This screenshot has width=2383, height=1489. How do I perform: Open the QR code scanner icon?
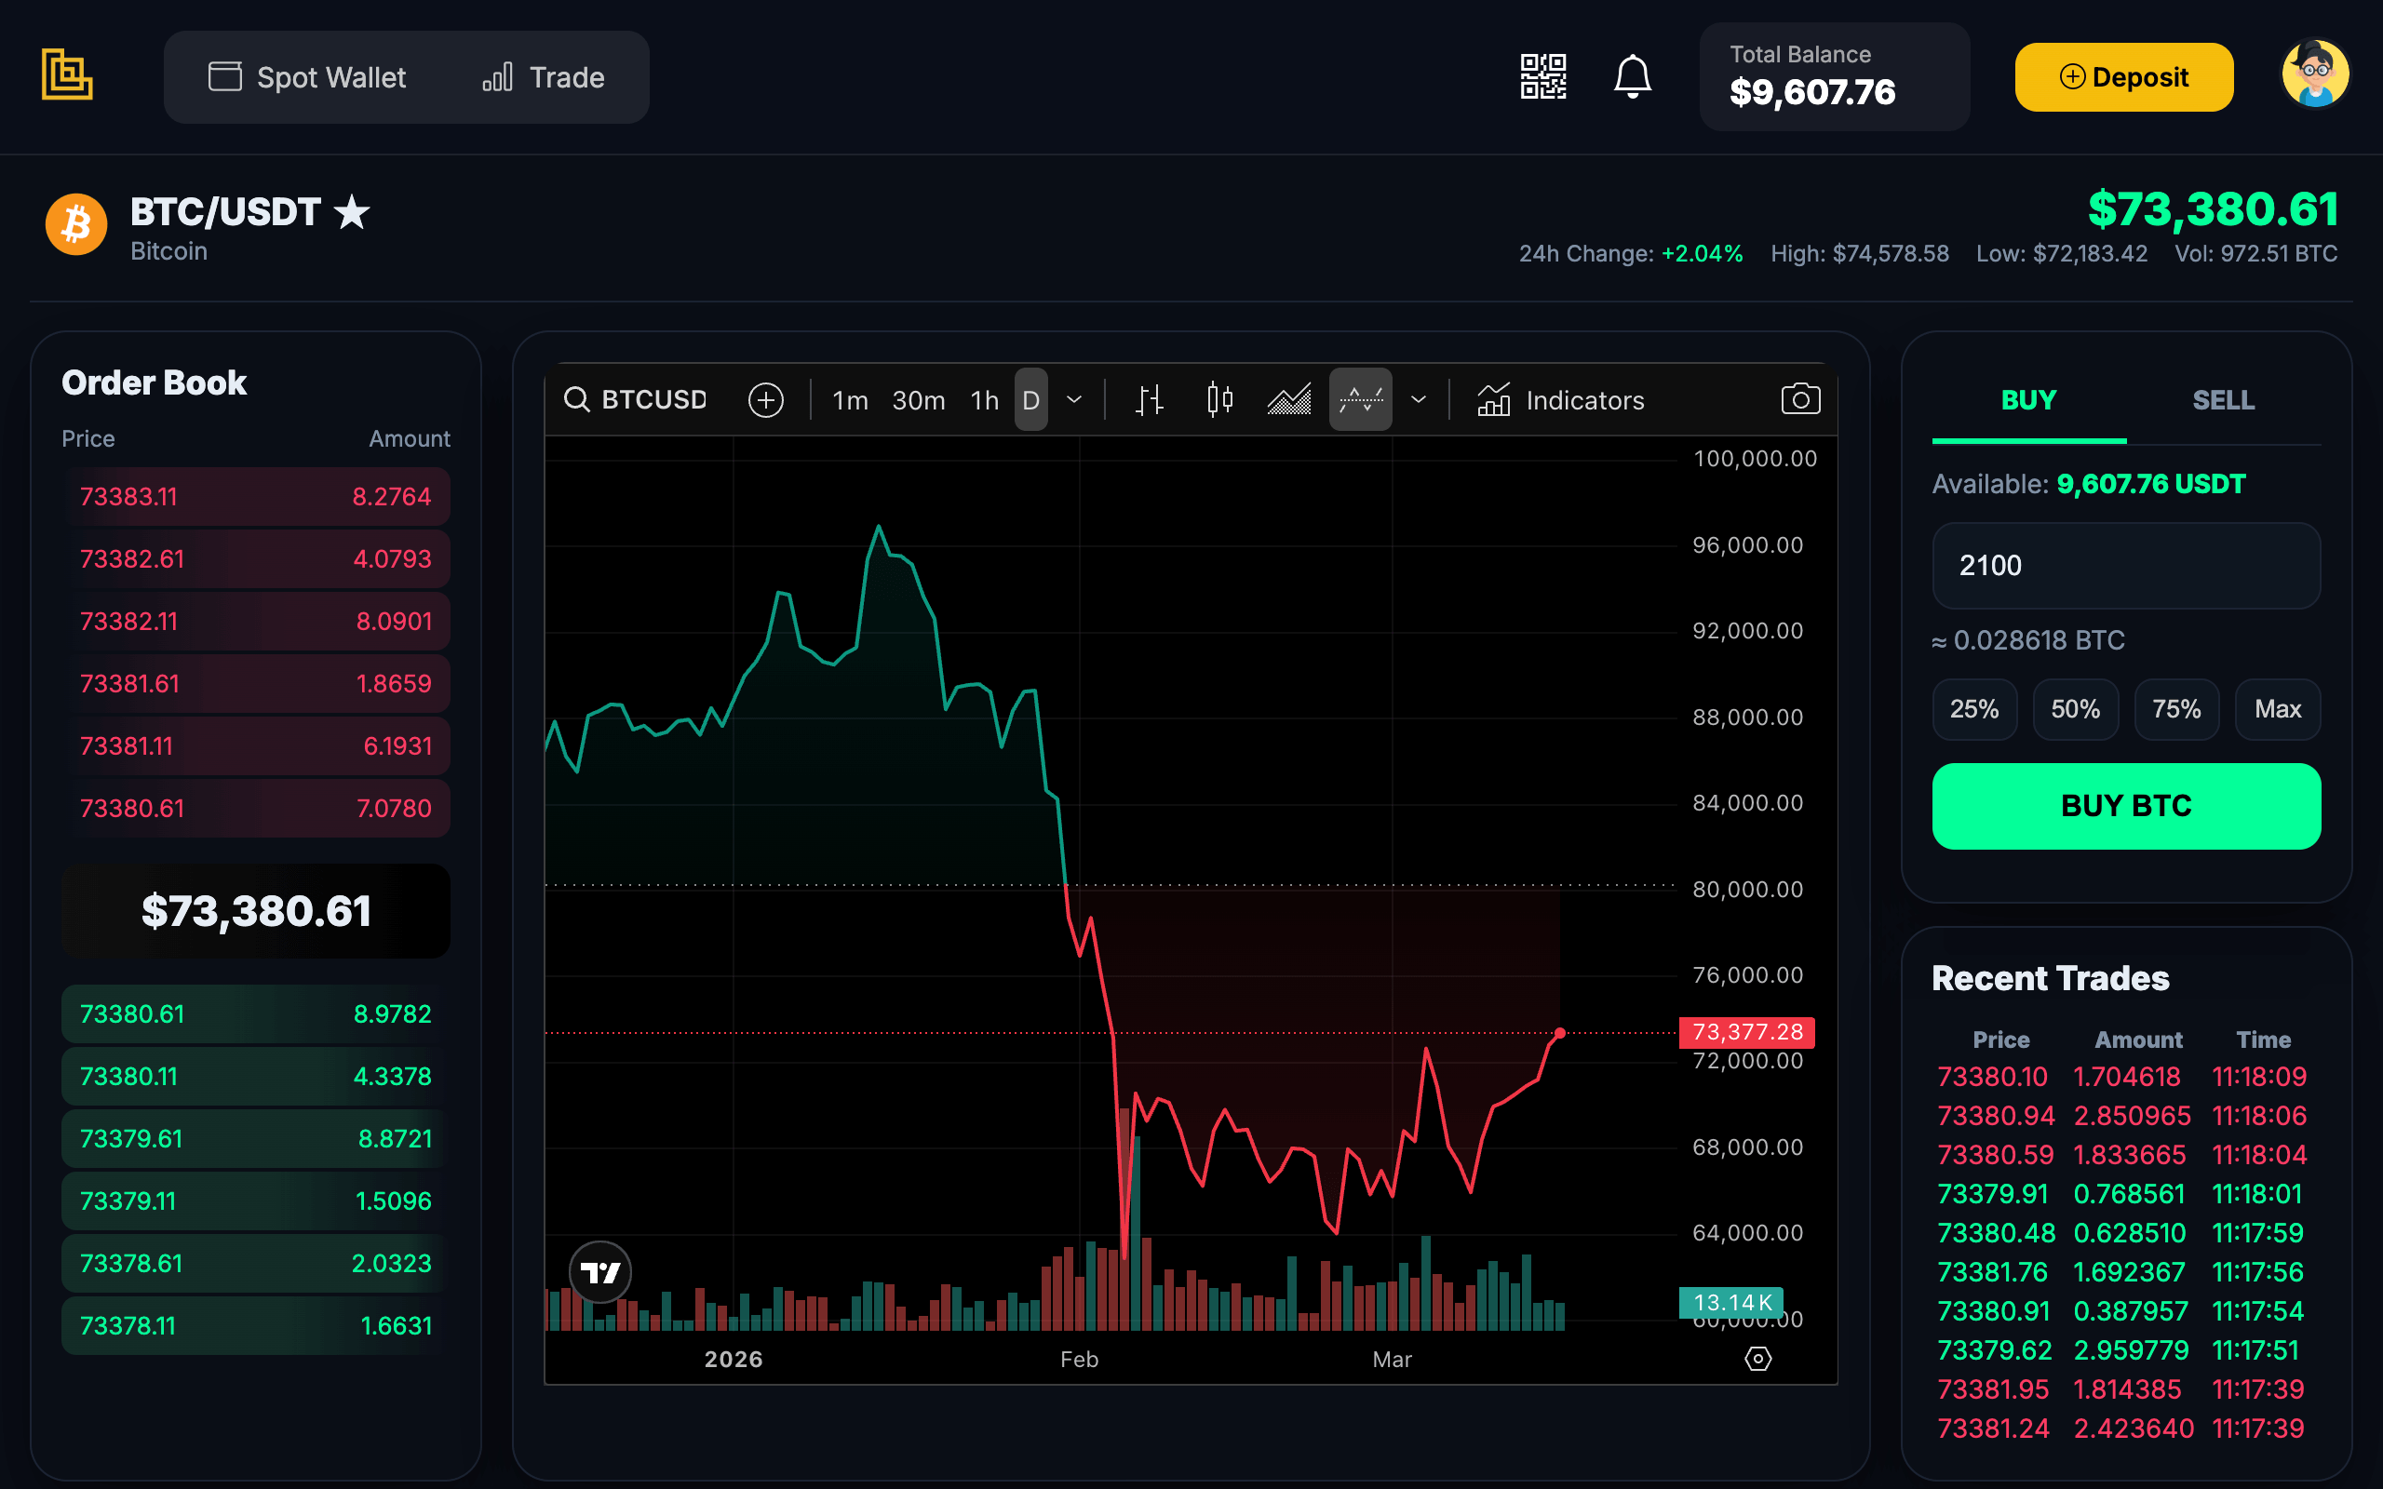tap(1542, 77)
